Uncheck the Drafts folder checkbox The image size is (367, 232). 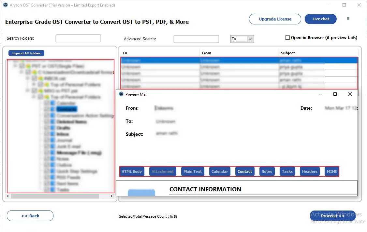click(x=47, y=128)
